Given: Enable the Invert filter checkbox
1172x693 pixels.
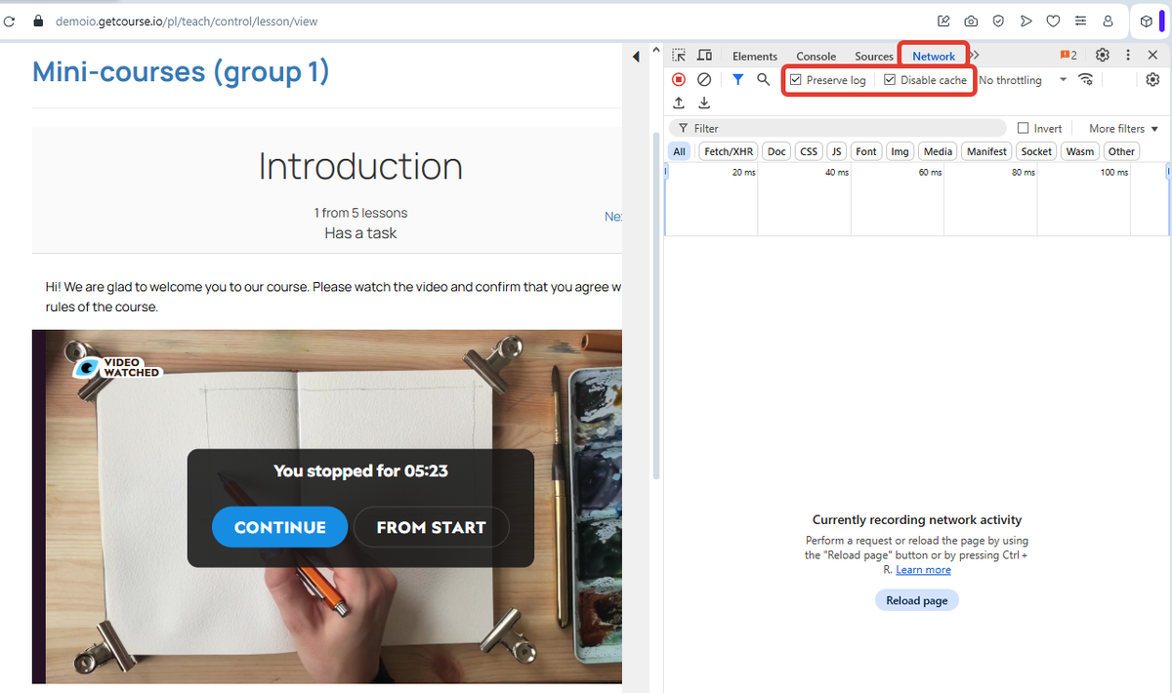Looking at the screenshot, I should tap(1024, 129).
